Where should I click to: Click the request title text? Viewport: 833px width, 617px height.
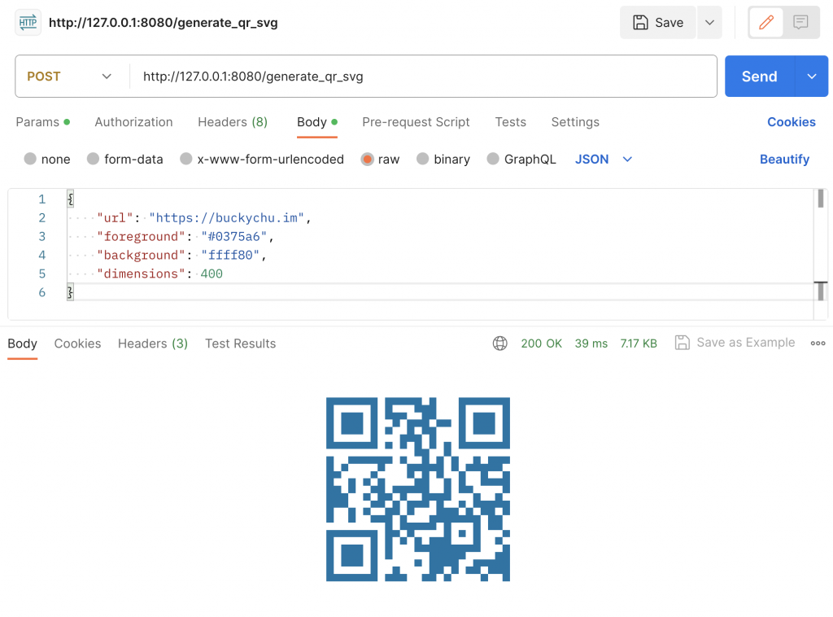pyautogui.click(x=163, y=22)
